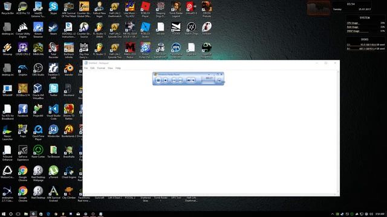Image resolution: width=387 pixels, height=217 pixels.
Task: Open the Skype desktop shortcut
Action: 53,8
